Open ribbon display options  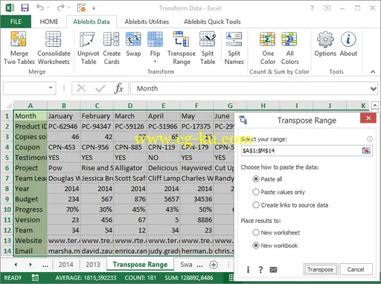pyautogui.click(x=327, y=8)
